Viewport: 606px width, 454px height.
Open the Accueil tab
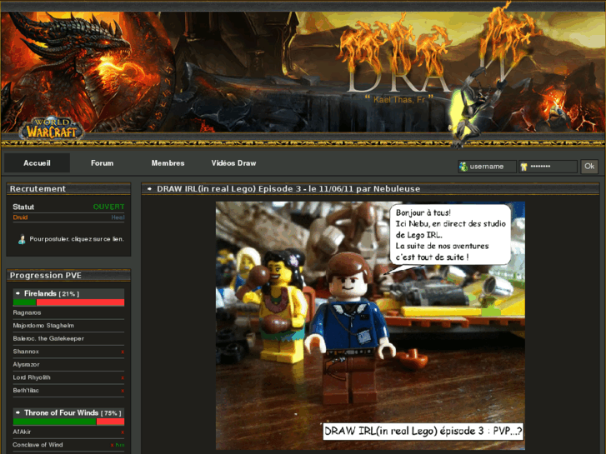pyautogui.click(x=38, y=163)
